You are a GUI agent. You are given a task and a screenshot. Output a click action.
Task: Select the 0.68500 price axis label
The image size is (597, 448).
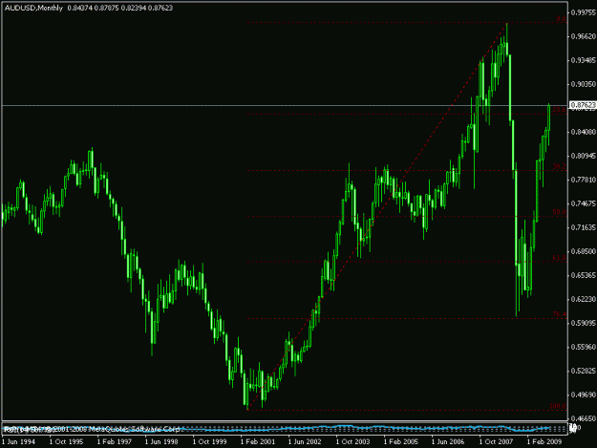(584, 251)
